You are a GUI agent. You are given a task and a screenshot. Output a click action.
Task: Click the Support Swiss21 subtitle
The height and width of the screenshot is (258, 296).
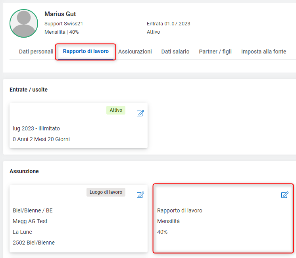[63, 24]
